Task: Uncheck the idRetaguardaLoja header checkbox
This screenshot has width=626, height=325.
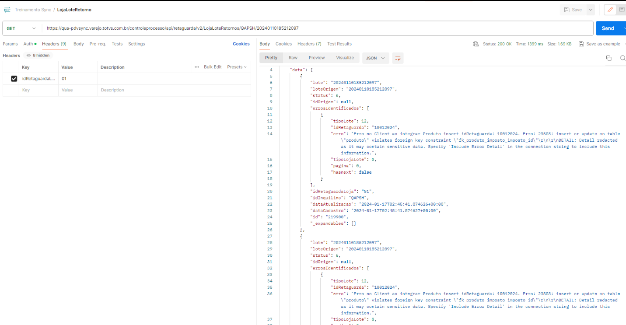Action: (x=14, y=79)
